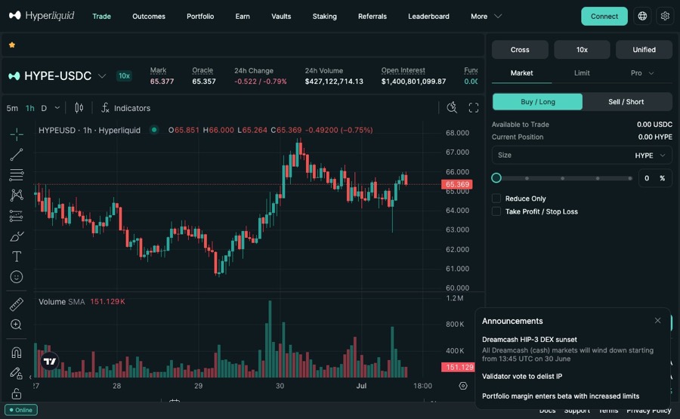
Task: Click the Connect wallet button
Action: point(604,16)
